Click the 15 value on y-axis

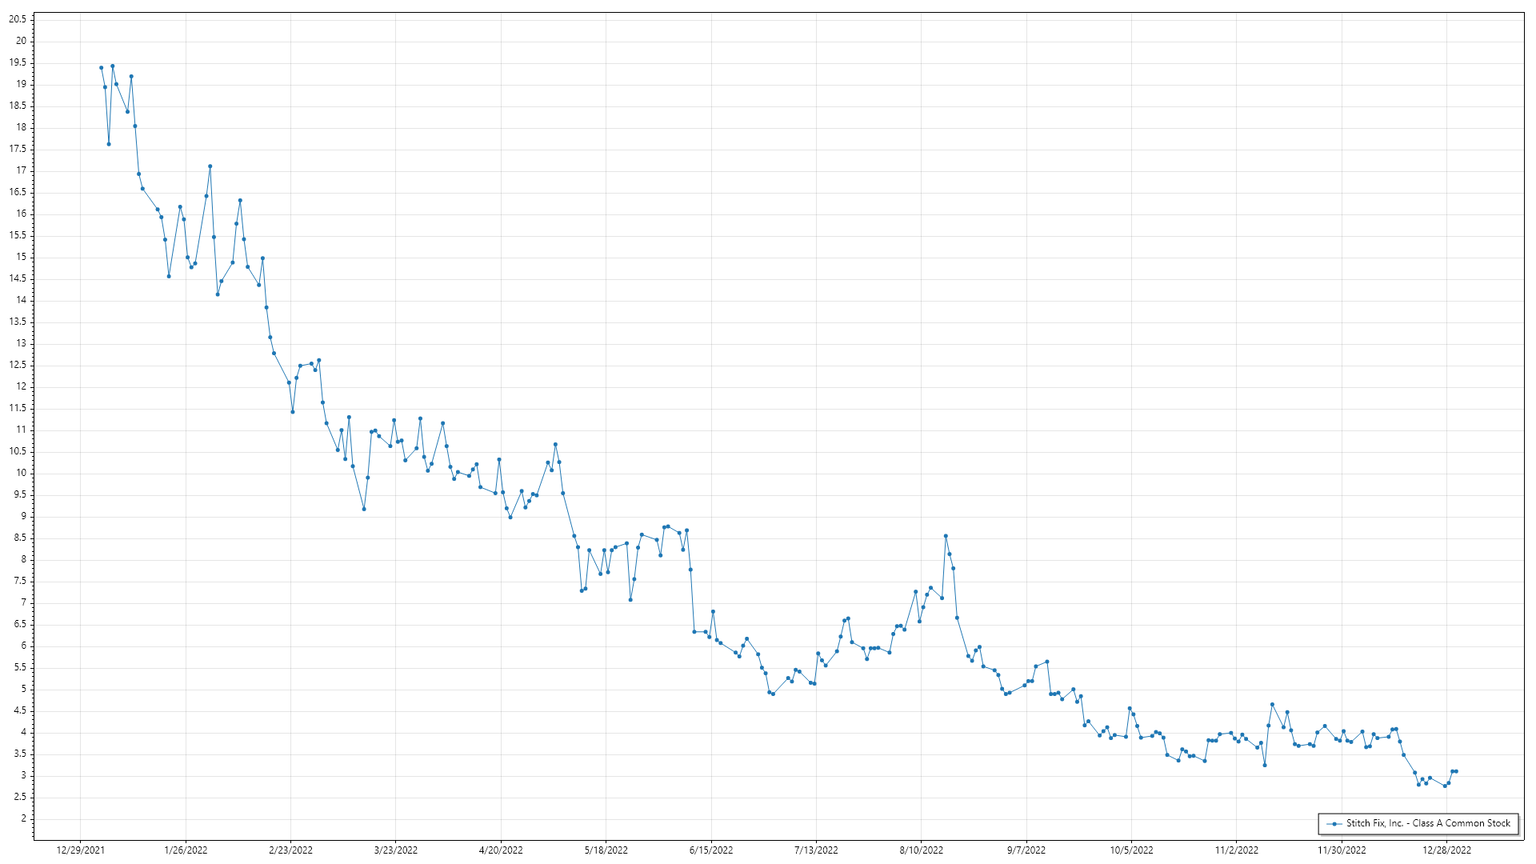coord(21,257)
